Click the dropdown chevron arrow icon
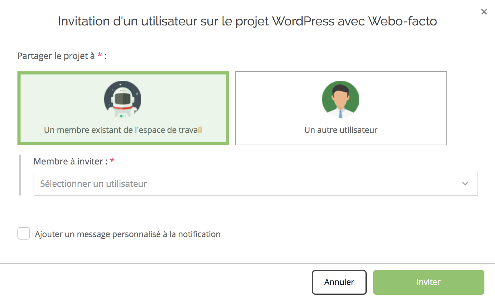Screen dimensions: 495x301 point(465,183)
